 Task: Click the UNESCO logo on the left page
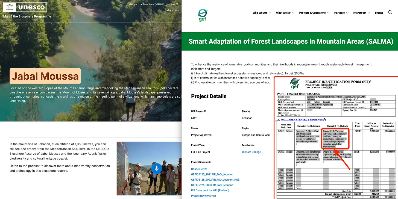point(25,7)
